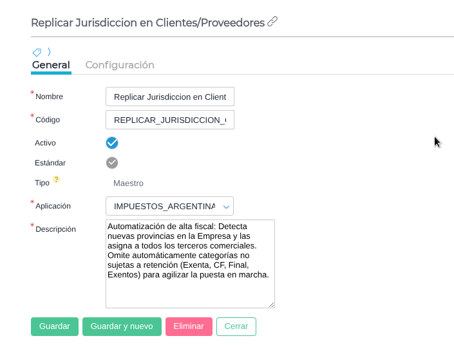Click the blue tag icon above tabs
This screenshot has height=345, width=454.
click(x=37, y=52)
